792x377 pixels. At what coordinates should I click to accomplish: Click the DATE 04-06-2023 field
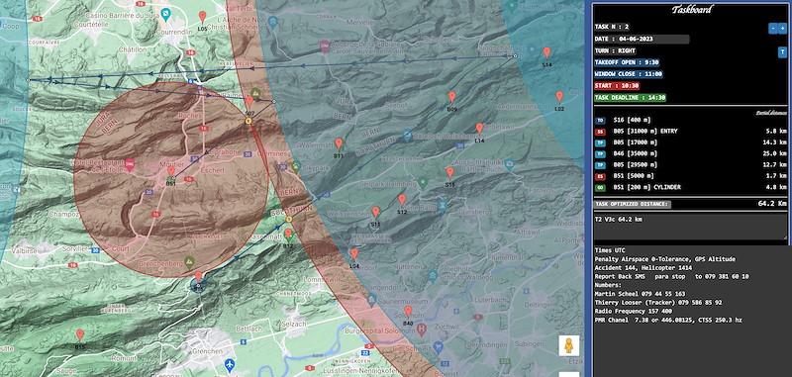642,39
